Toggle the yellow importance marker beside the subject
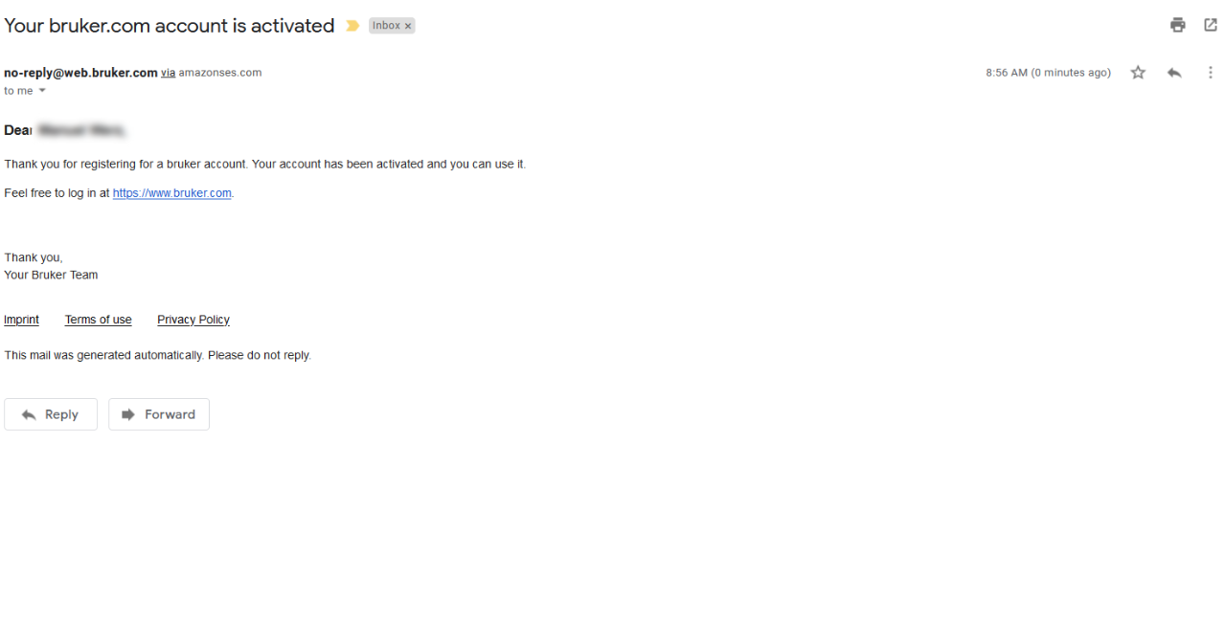Screen dimensions: 1226x643 click(352, 27)
